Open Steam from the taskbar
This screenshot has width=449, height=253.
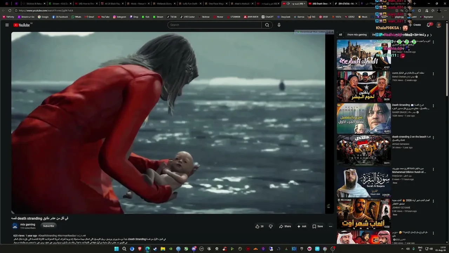click(155, 249)
